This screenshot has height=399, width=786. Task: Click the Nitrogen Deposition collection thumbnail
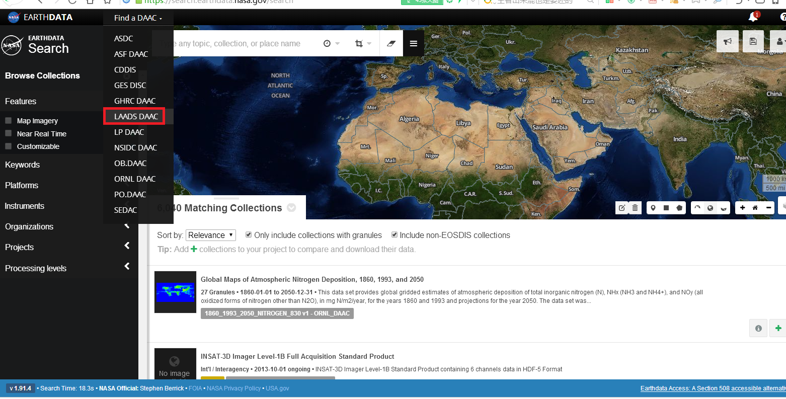(x=175, y=292)
